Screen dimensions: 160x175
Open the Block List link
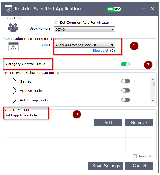[x=100, y=51]
